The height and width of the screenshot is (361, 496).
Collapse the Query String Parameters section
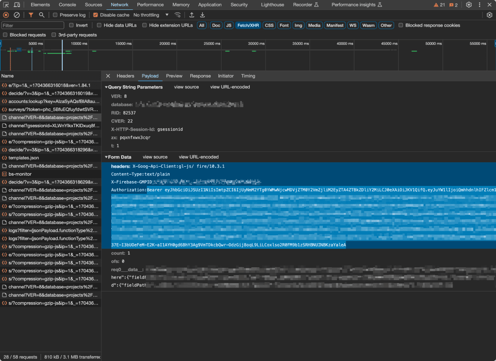(x=107, y=87)
